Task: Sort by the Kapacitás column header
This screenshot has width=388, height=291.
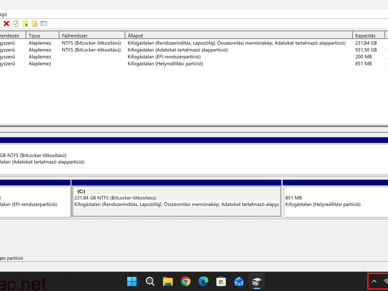Action: pyautogui.click(x=369, y=35)
